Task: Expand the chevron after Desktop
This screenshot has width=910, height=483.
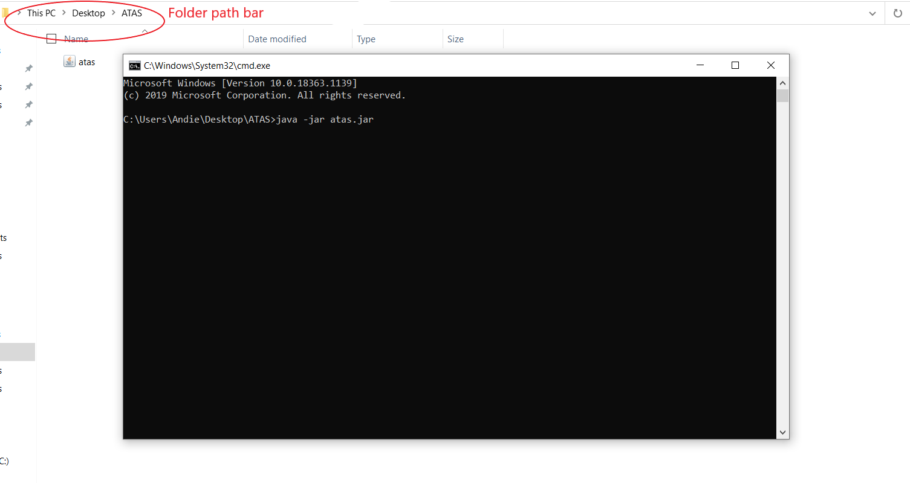Action: point(114,13)
